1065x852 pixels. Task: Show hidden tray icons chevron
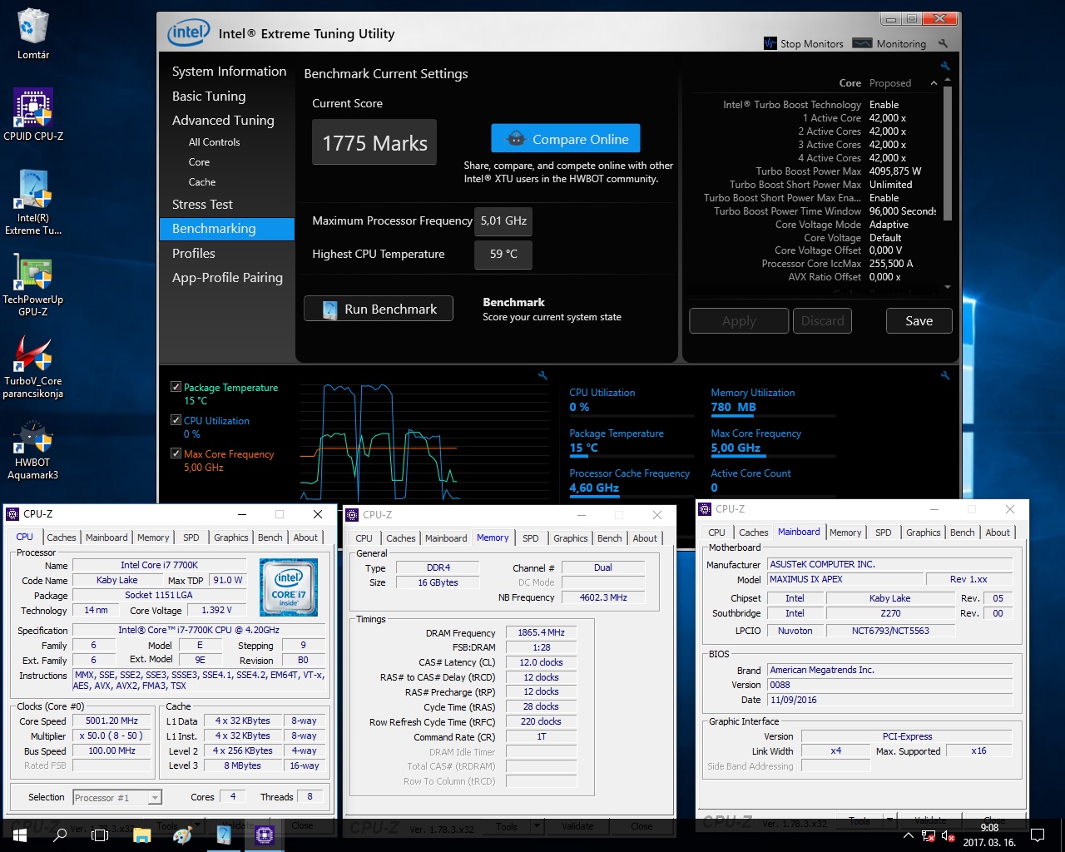click(908, 835)
